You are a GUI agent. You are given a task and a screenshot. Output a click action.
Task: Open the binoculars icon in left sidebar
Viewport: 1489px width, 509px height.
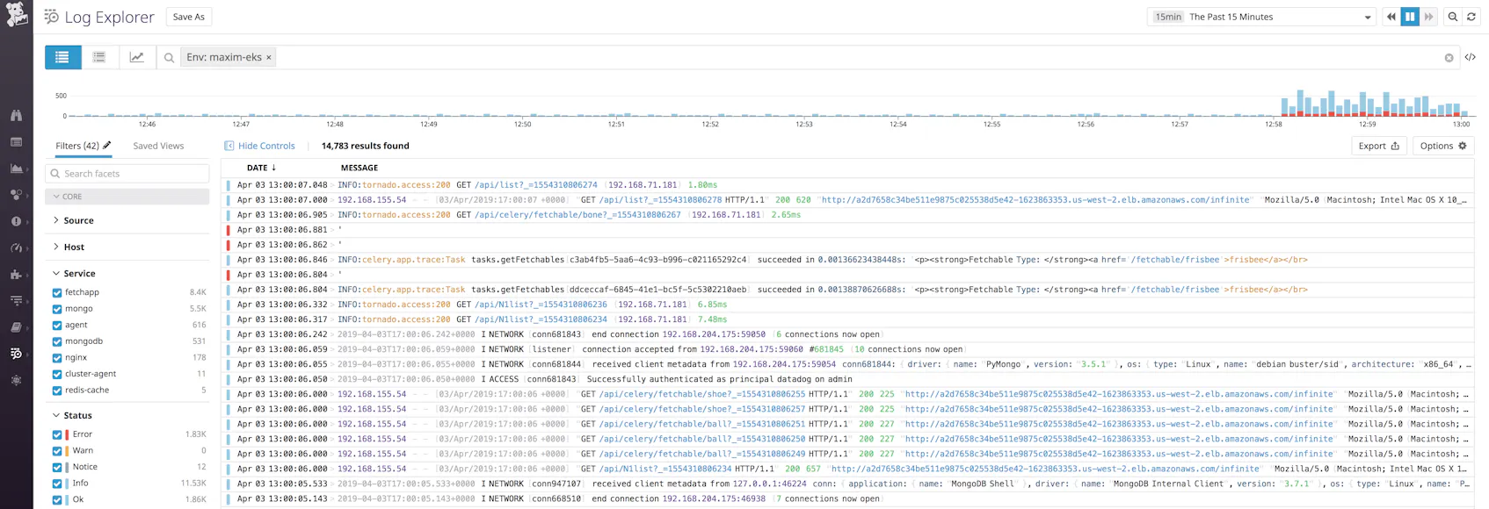(x=16, y=115)
